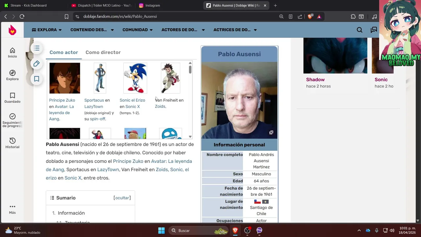Open browser extensions puzzle icon
Viewport: 421px width, 237px height.
pyautogui.click(x=353, y=16)
